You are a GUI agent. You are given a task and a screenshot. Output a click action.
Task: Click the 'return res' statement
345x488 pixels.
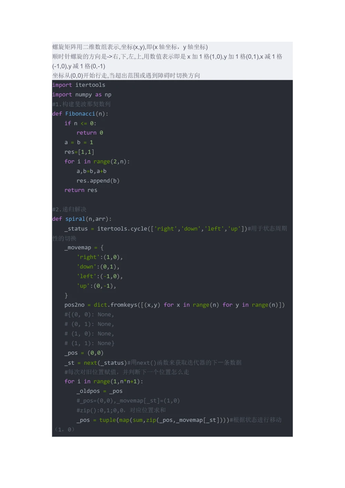81,190
